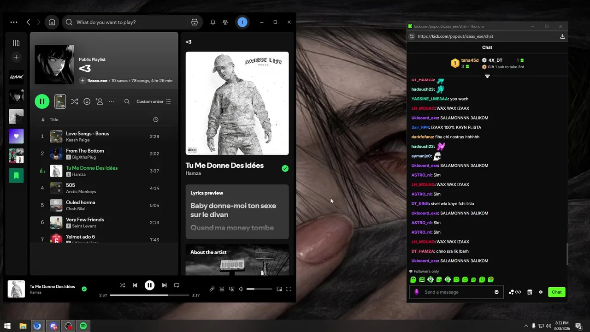
Task: Open Kick channel points icon
Action: pyautogui.click(x=514, y=292)
